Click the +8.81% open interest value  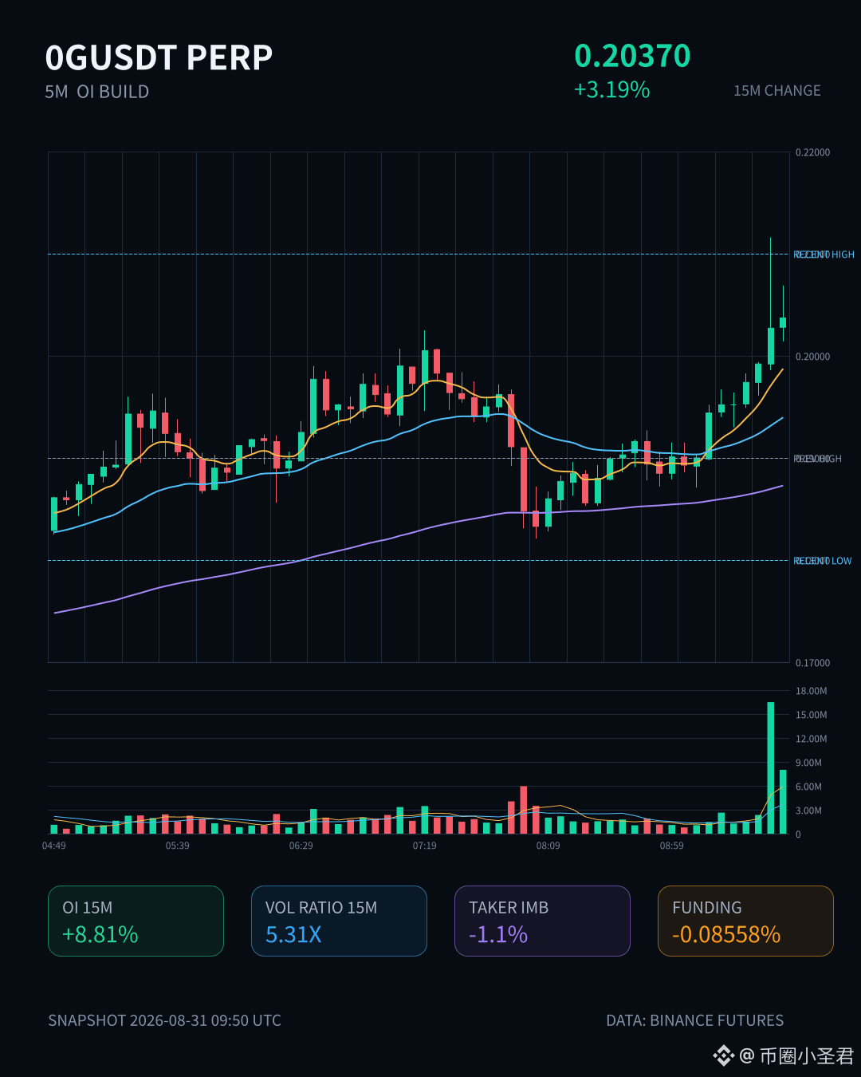click(100, 934)
